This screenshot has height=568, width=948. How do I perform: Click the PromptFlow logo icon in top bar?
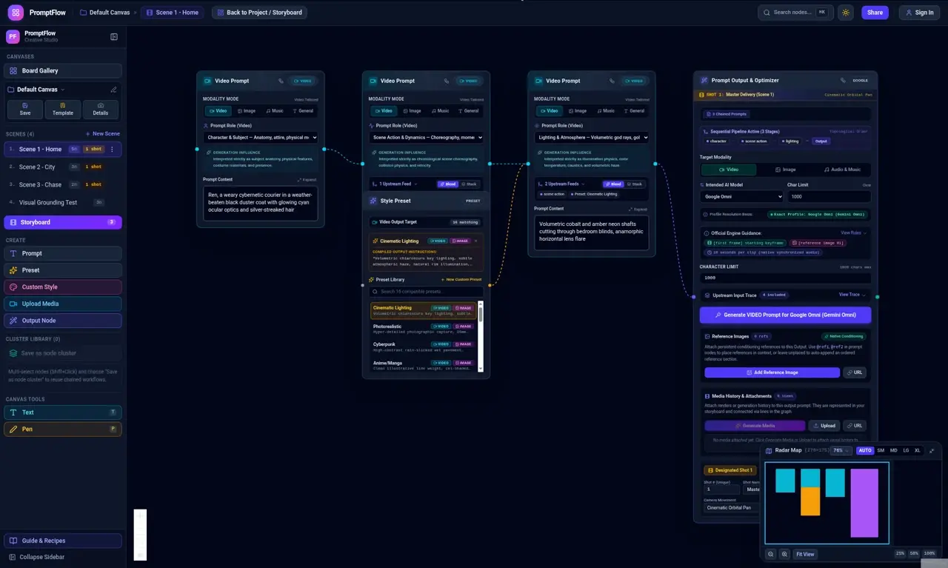[16, 13]
